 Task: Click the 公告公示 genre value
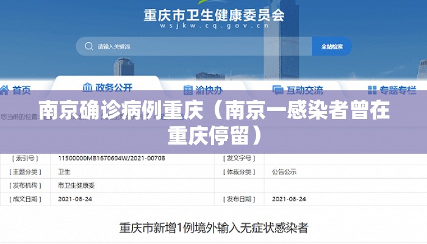284,172
